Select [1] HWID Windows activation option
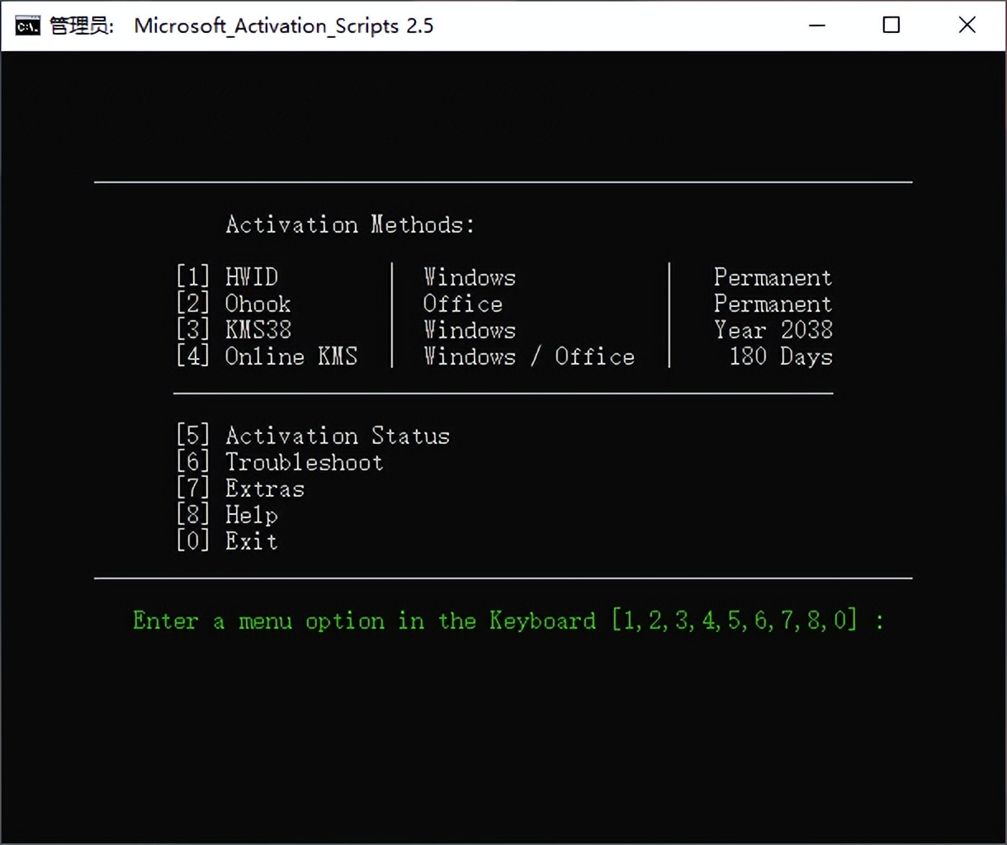This screenshot has width=1007, height=845. pos(227,277)
